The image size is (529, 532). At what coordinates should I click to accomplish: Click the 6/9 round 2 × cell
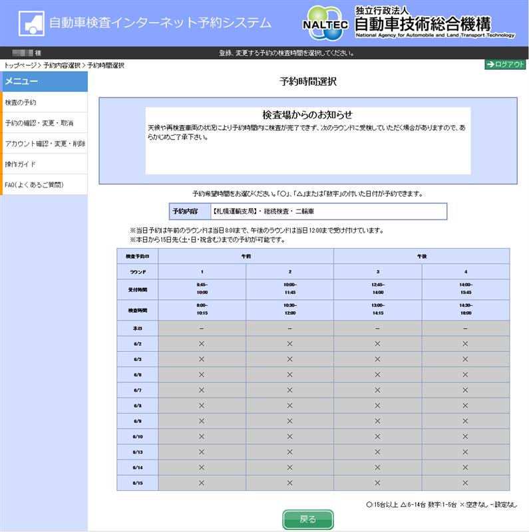290,421
